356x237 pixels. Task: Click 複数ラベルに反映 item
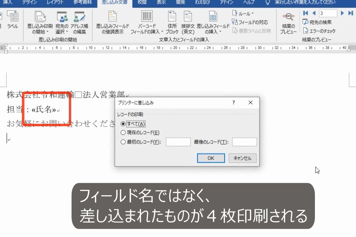[x=252, y=31]
